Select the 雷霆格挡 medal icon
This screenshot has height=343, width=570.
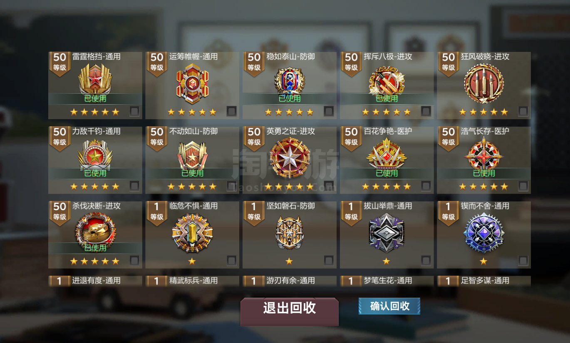point(95,79)
